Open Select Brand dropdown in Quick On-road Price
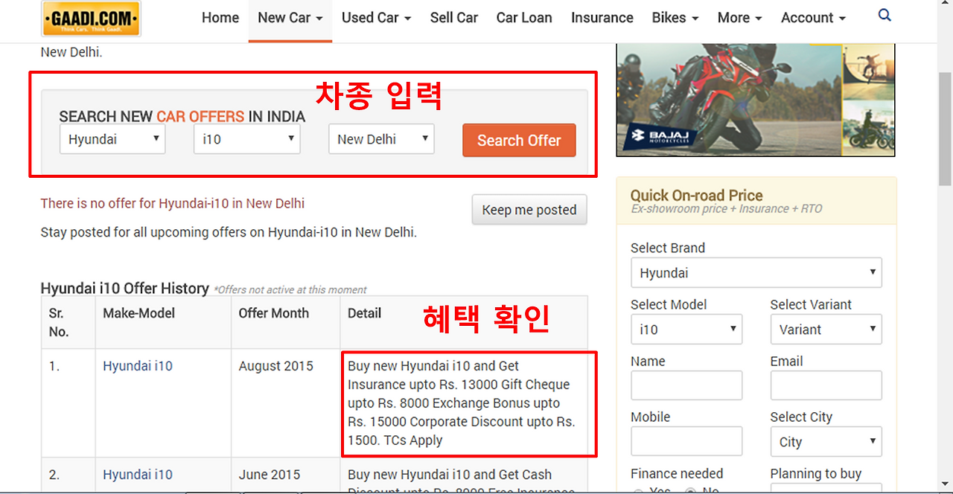 (756, 273)
